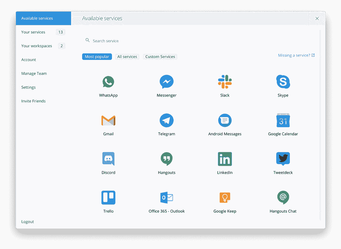Open Your services from the sidebar
Viewport: 341px width, 249px height.
tap(33, 32)
